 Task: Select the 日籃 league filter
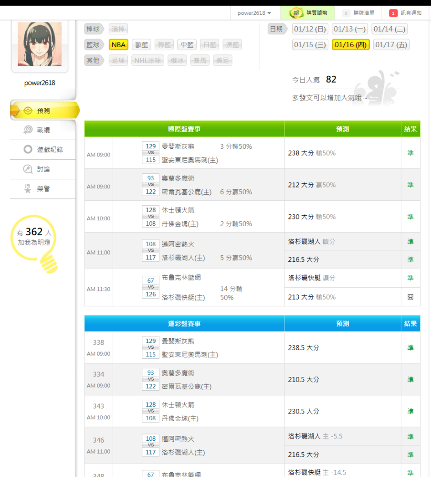pyautogui.click(x=210, y=45)
